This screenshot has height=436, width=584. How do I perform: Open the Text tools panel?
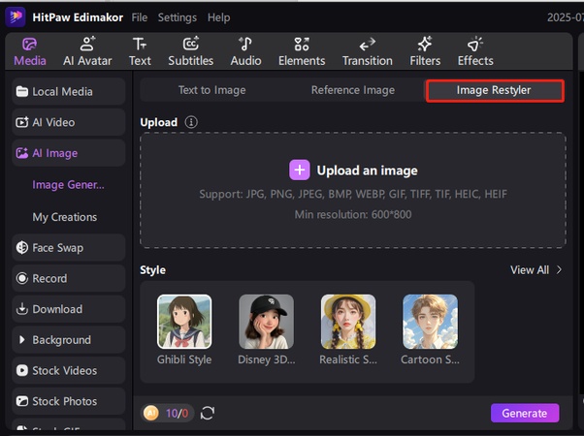[x=140, y=51]
